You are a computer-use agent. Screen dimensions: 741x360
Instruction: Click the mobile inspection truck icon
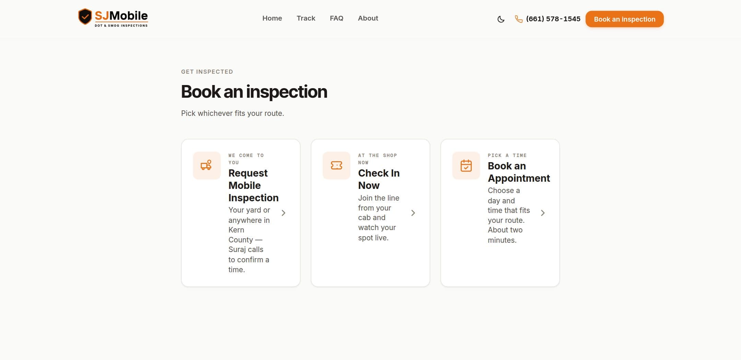(206, 165)
